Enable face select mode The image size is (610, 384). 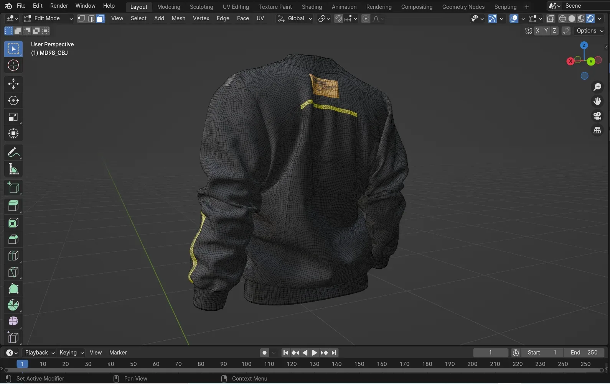(x=101, y=19)
